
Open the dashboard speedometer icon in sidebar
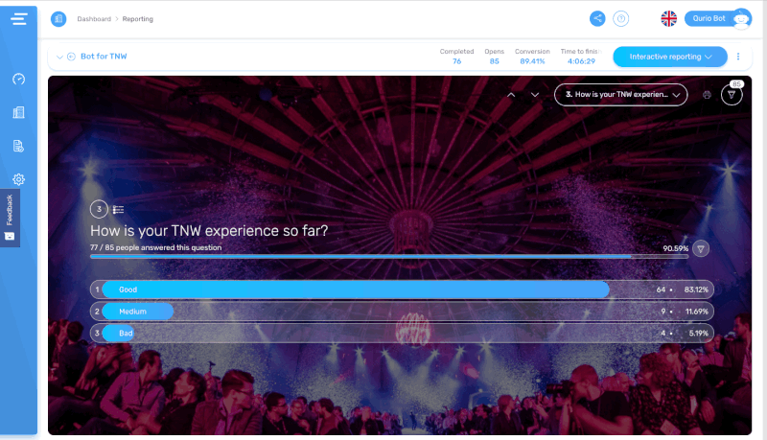(x=18, y=80)
